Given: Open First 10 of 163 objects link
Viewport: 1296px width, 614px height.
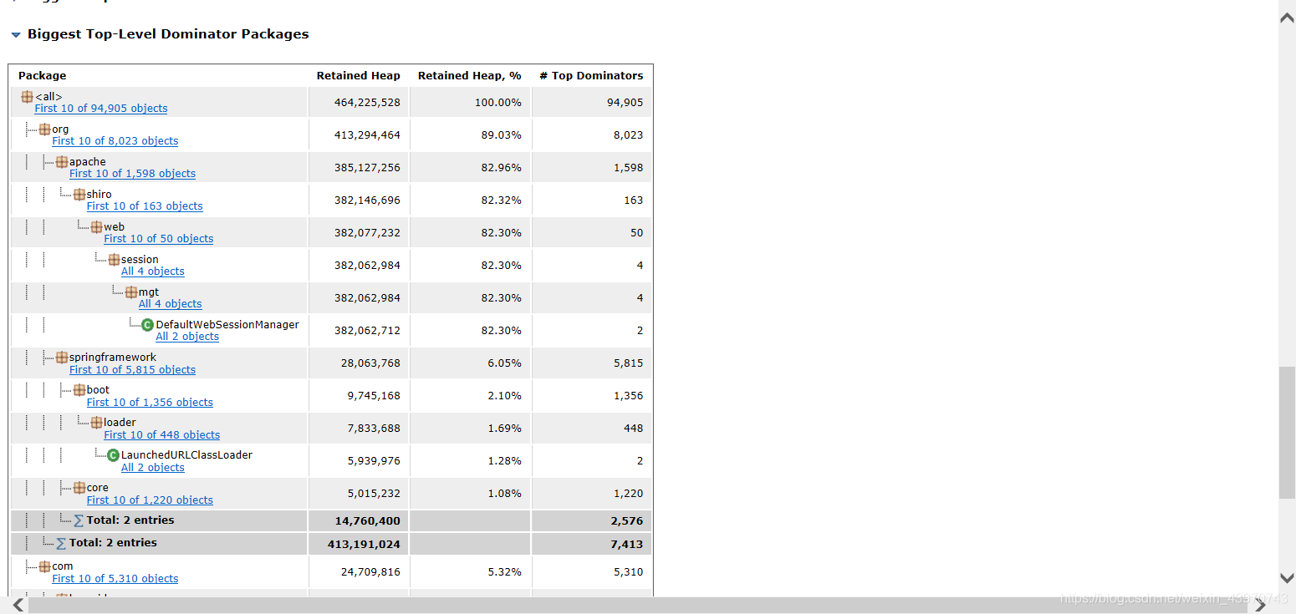Looking at the screenshot, I should pyautogui.click(x=145, y=206).
